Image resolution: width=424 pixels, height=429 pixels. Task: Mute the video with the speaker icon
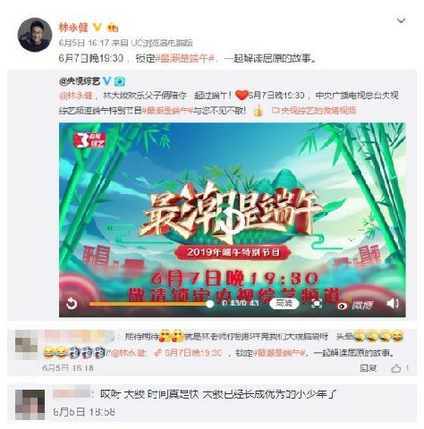tap(393, 303)
